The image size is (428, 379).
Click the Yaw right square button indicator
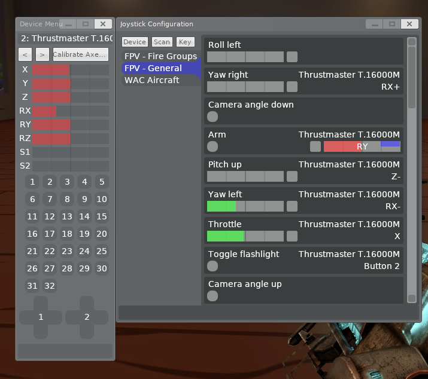click(x=292, y=87)
